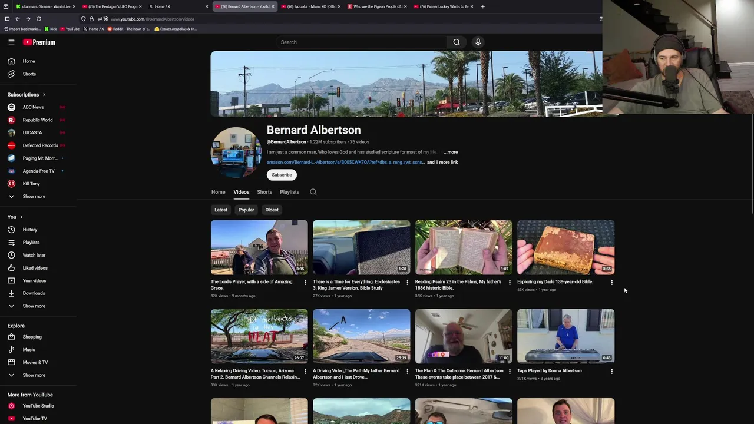Filter videos by Latest
Screen dimensions: 754x424
click(x=221, y=210)
